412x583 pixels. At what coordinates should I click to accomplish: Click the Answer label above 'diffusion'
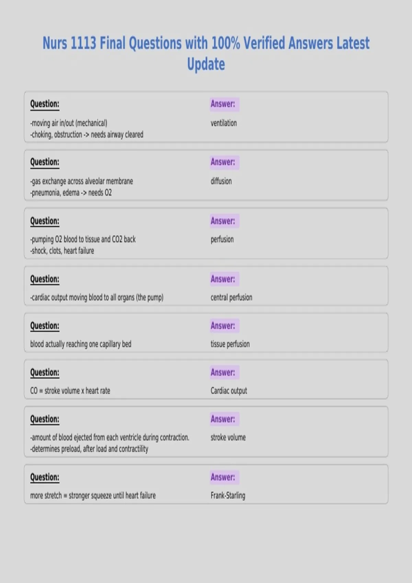click(x=223, y=162)
